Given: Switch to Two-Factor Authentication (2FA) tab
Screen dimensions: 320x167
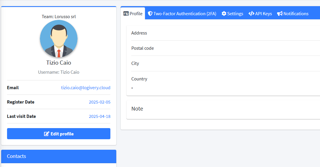Looking at the screenshot, I should 182,14.
